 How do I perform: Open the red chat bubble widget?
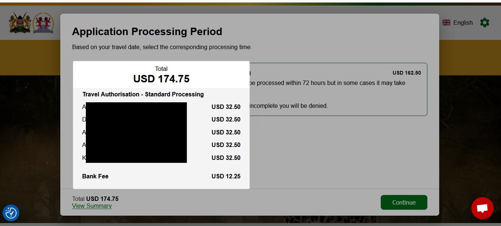482,208
